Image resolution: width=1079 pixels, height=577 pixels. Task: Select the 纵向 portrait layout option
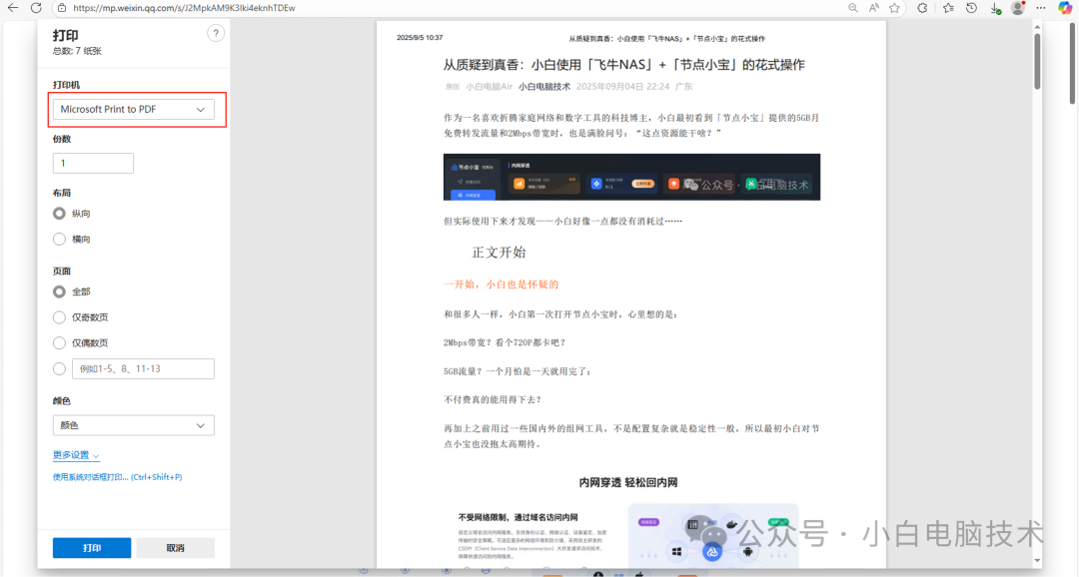pos(59,214)
